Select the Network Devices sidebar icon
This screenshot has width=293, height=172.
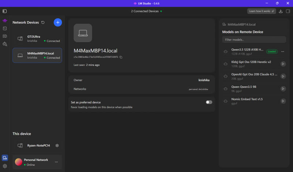(5, 158)
